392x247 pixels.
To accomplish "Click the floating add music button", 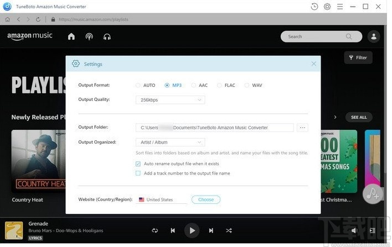I will click(x=373, y=194).
